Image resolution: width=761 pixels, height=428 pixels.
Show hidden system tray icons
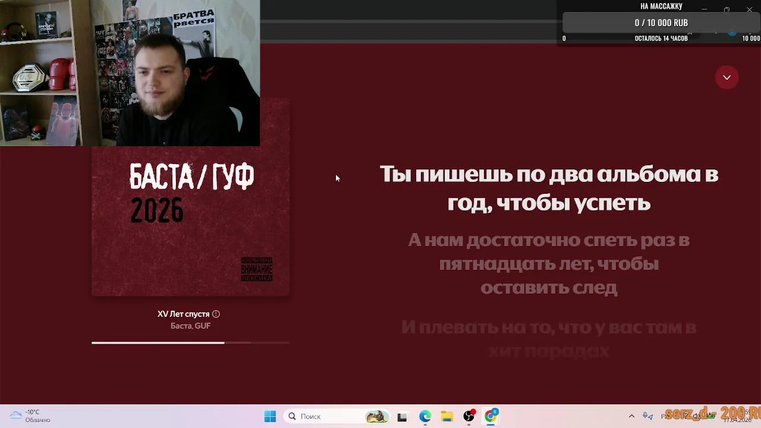[631, 416]
